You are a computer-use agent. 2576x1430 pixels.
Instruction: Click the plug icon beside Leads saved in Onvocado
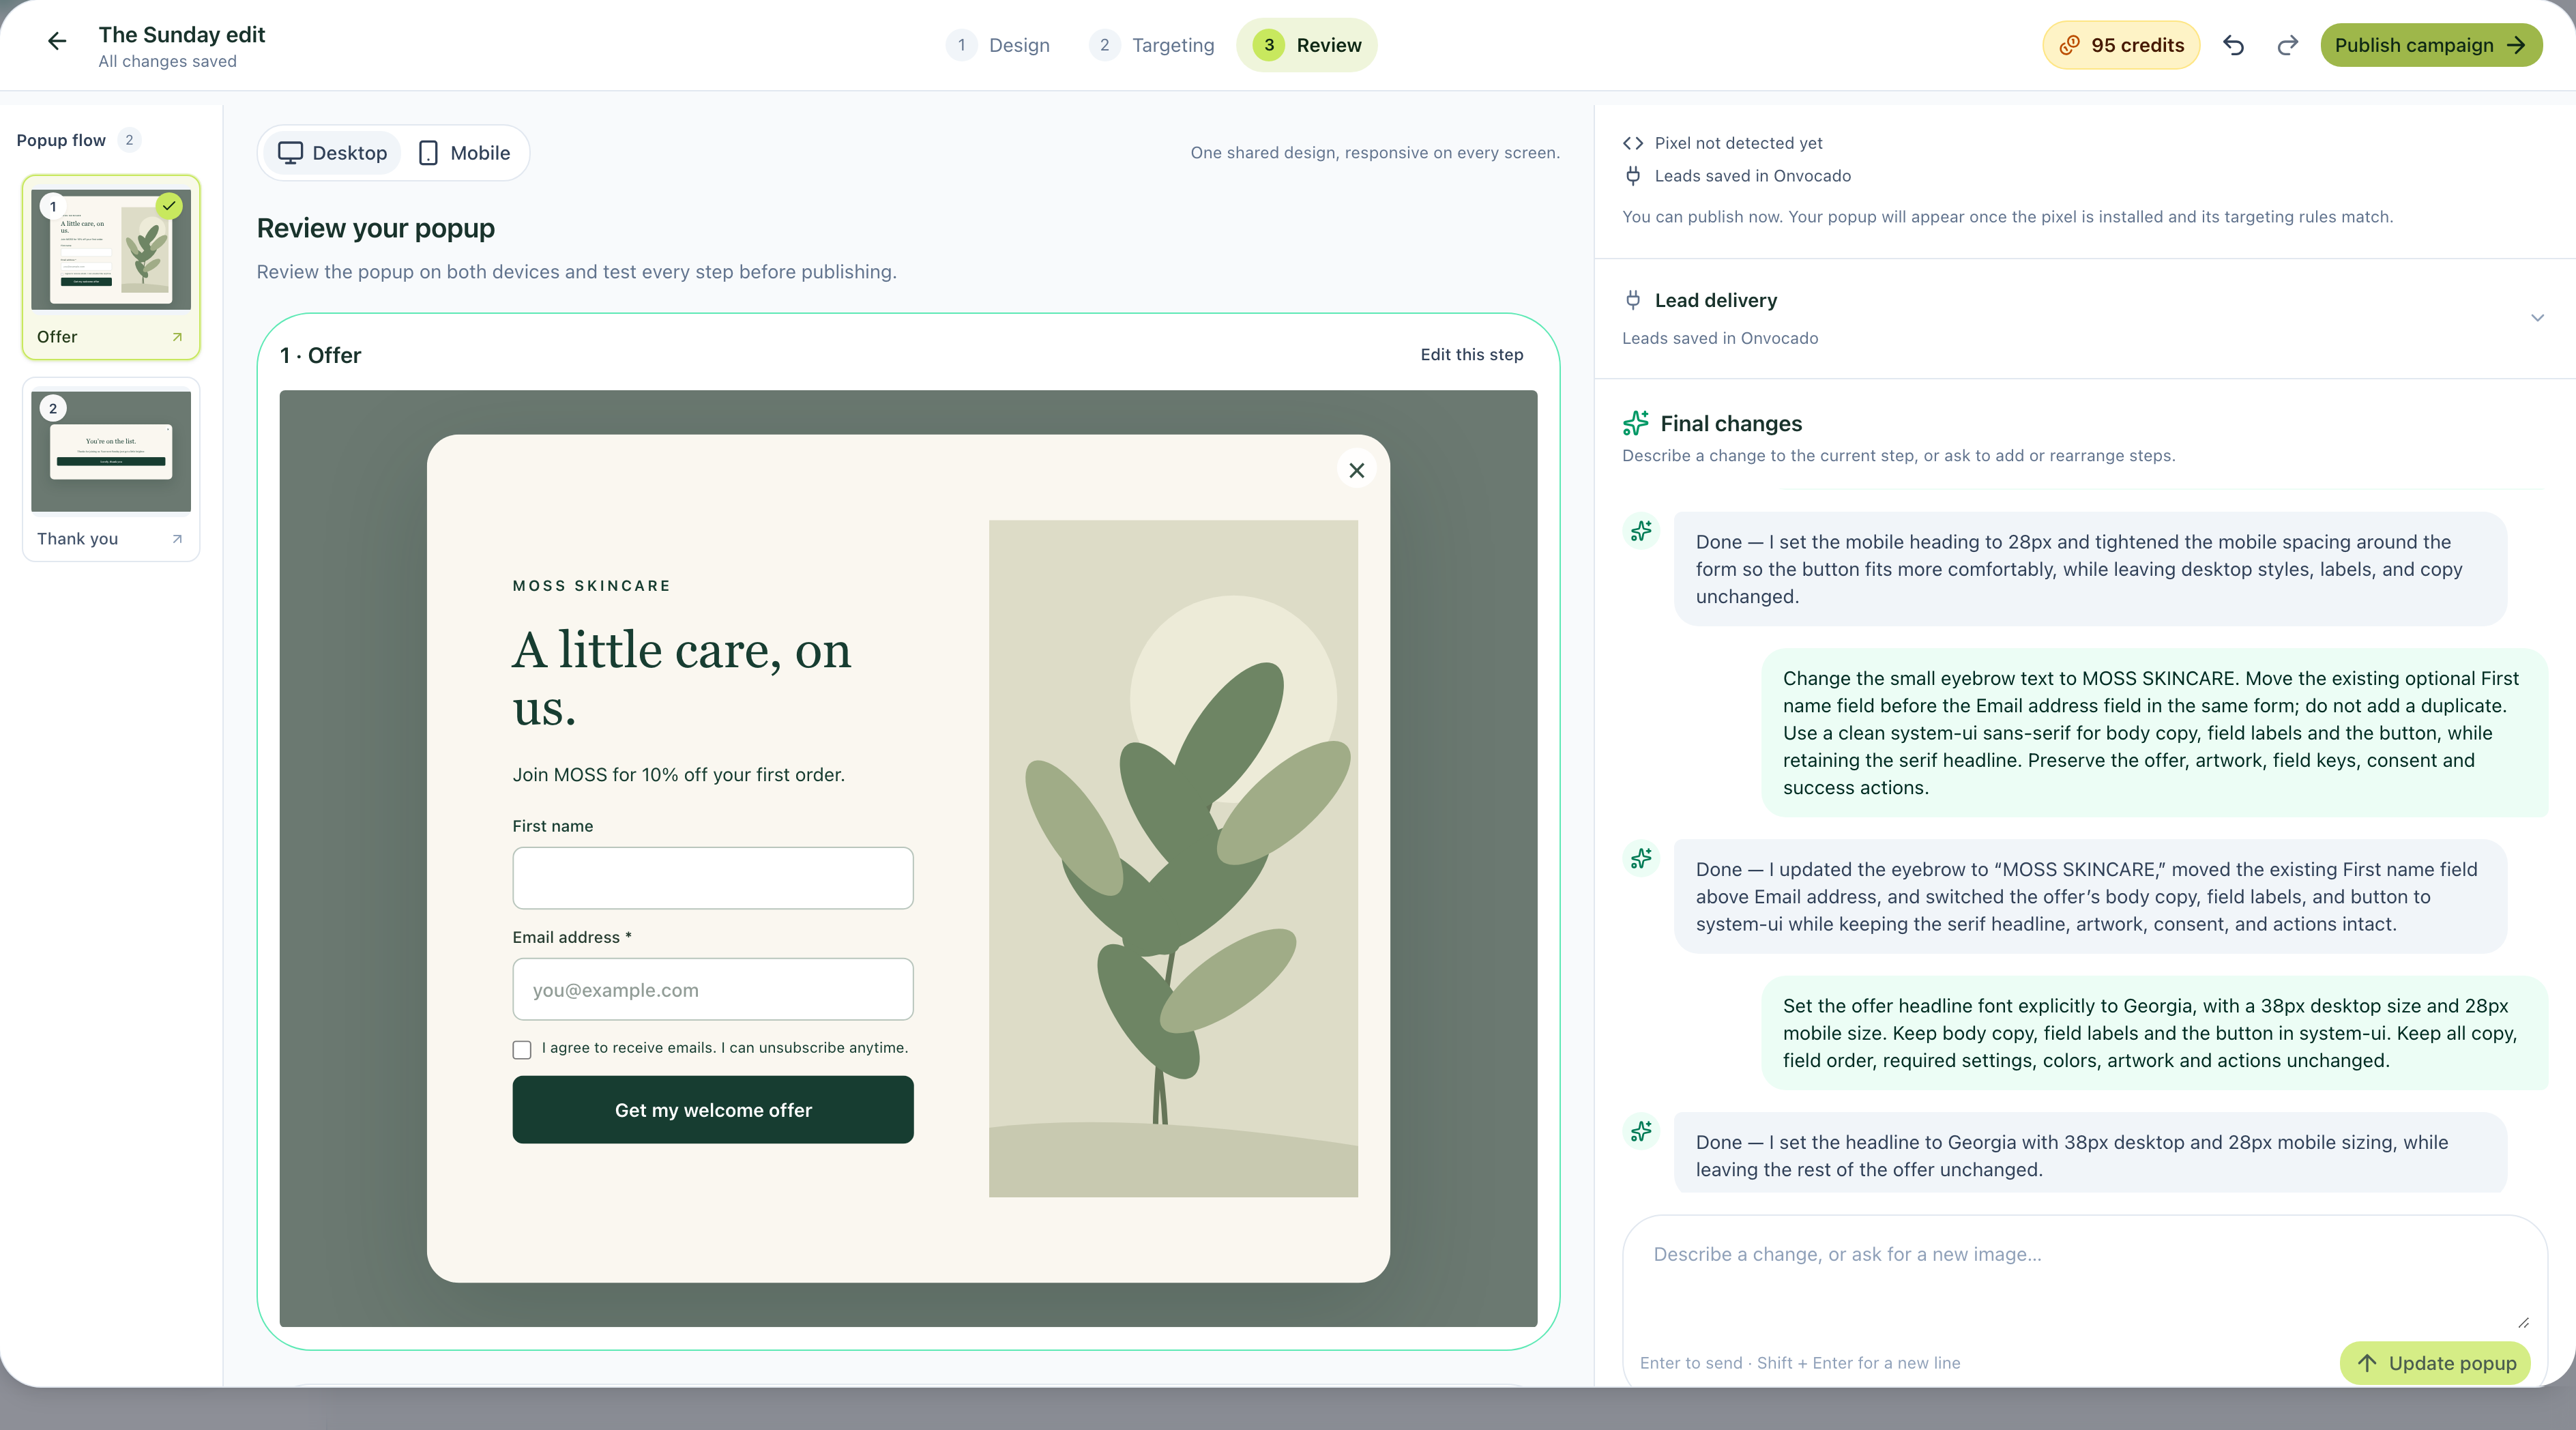tap(1633, 176)
